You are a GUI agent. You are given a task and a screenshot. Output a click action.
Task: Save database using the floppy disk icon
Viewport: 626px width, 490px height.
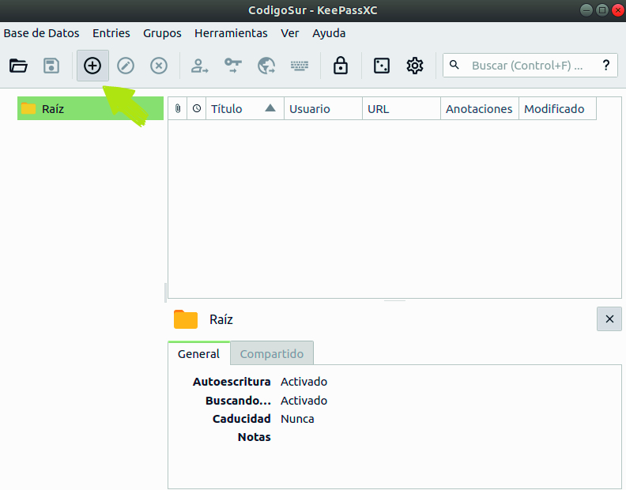tap(51, 66)
